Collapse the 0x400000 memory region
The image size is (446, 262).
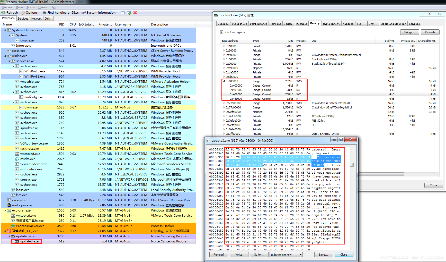pos(224,81)
